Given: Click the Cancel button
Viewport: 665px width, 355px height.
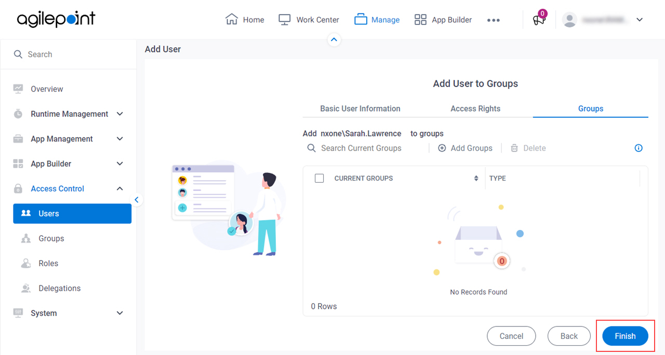Looking at the screenshot, I should (511, 336).
